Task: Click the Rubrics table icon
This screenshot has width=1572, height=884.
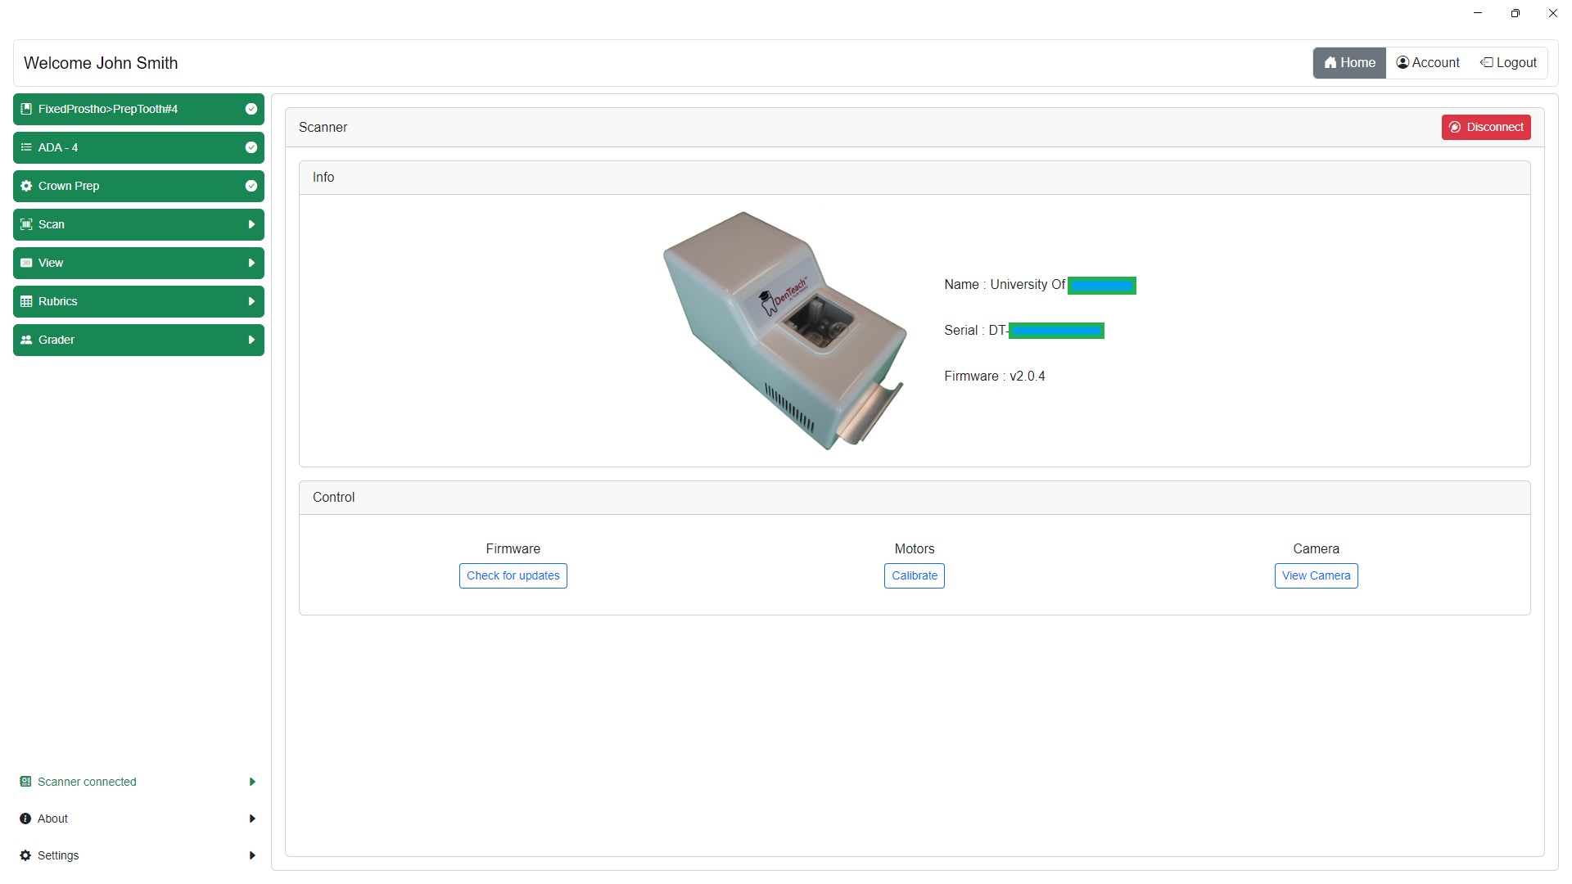Action: [x=26, y=301]
